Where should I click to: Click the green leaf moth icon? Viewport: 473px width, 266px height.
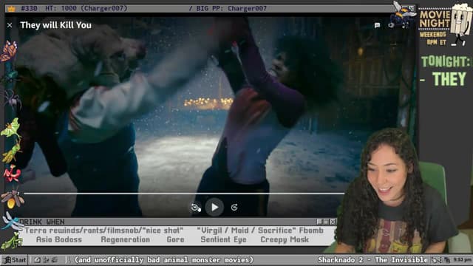(11, 128)
